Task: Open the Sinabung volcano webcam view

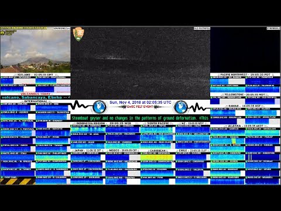Action: pos(35,50)
